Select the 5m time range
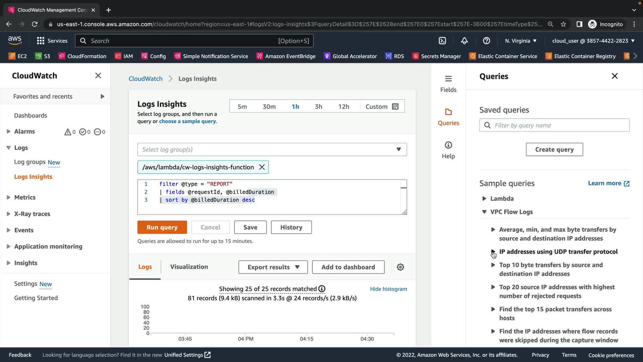The height and width of the screenshot is (362, 643). click(242, 107)
